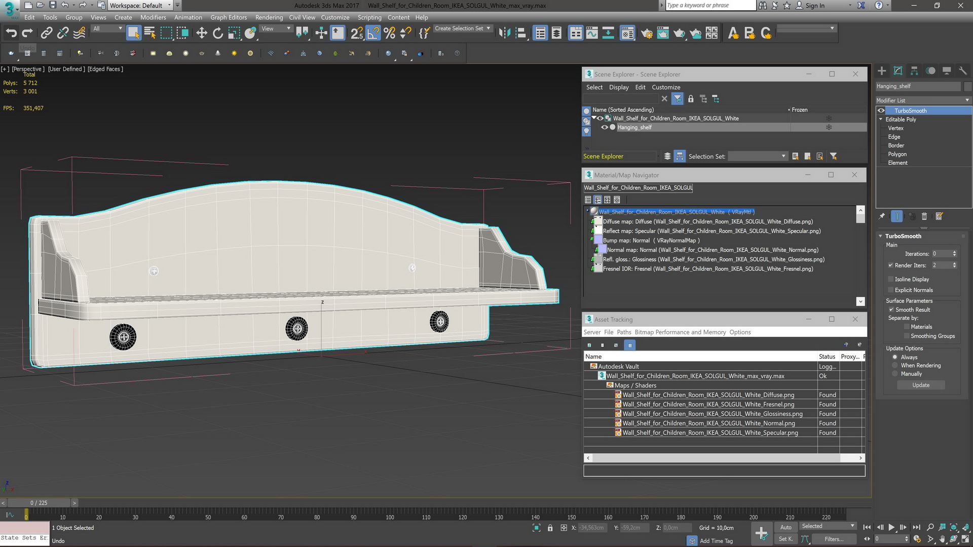Click Remove modifier trash icon
The height and width of the screenshot is (547, 973).
point(924,216)
